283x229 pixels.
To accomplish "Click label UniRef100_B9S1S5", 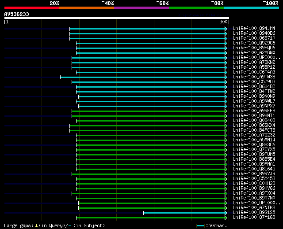I will coord(254,213).
